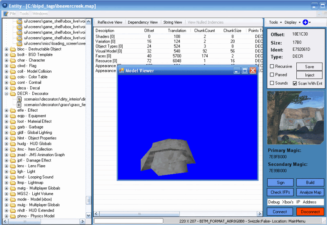Click the folder icon beside cont Contrail

click(13, 83)
